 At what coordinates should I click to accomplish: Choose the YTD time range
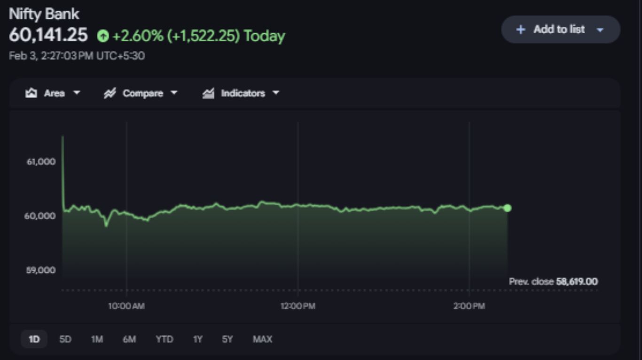click(x=164, y=339)
